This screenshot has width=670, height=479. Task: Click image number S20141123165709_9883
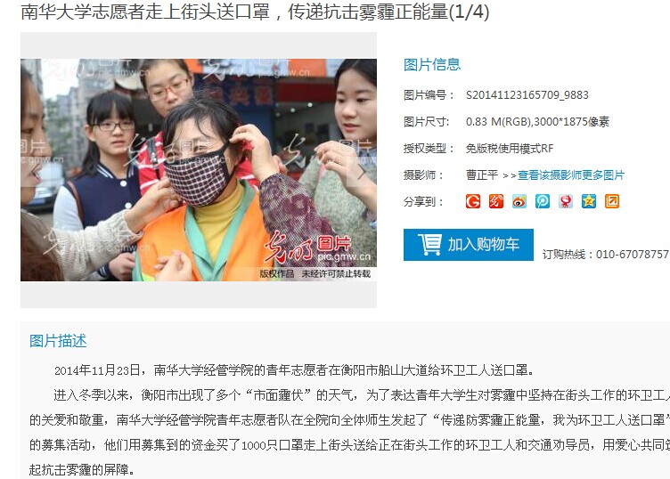[527, 94]
